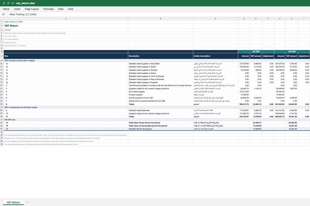The height and width of the screenshot is (206, 310).
Task: Select the payable tax cell 11,640.50
Action: (256, 129)
